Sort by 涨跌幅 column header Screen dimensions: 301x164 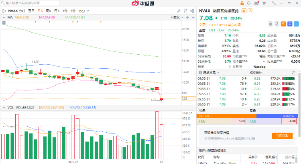pyautogui.click(x=271, y=157)
